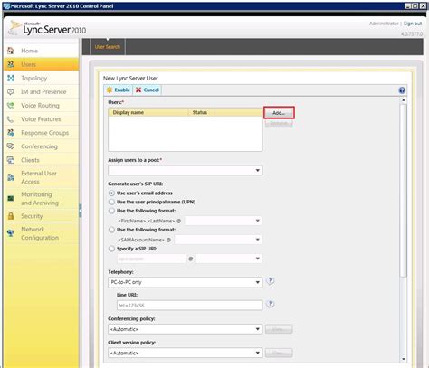The height and width of the screenshot is (368, 429).
Task: Expand the Conferencing policy dropdown
Action: 186,329
